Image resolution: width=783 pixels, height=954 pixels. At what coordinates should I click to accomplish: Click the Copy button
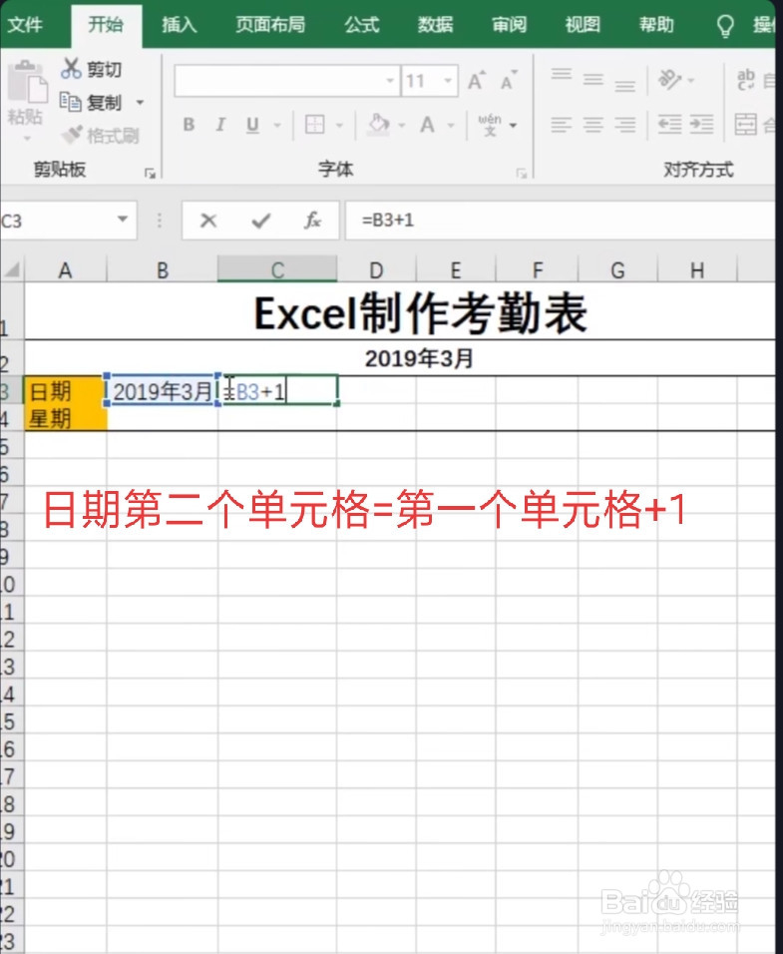click(91, 102)
